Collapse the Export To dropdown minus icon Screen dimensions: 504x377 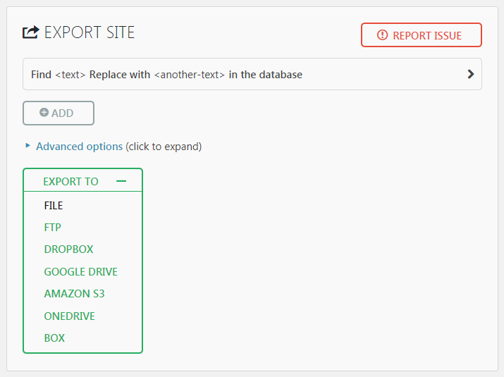coord(121,181)
